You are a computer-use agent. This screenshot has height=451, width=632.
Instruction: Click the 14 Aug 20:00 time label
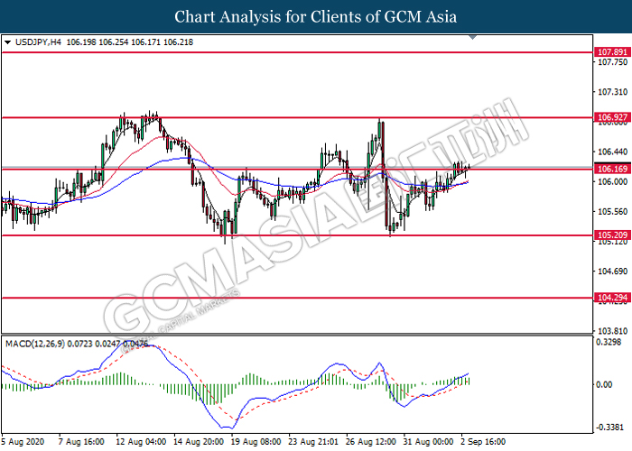pos(199,442)
